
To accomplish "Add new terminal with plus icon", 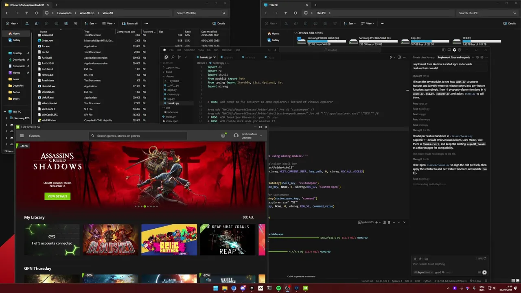I will click(x=376, y=222).
